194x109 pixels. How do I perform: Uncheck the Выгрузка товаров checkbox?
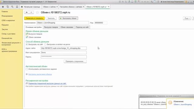pos(27,34)
